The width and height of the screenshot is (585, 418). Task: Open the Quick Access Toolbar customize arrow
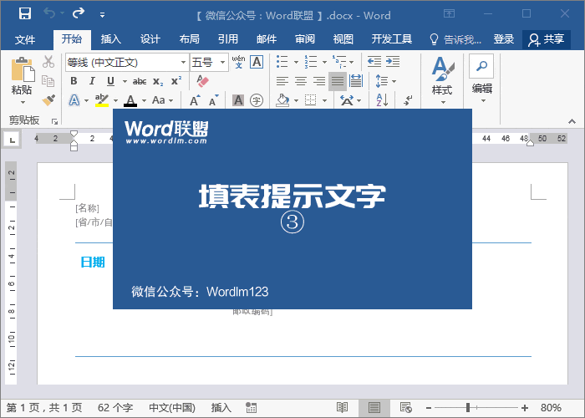102,15
